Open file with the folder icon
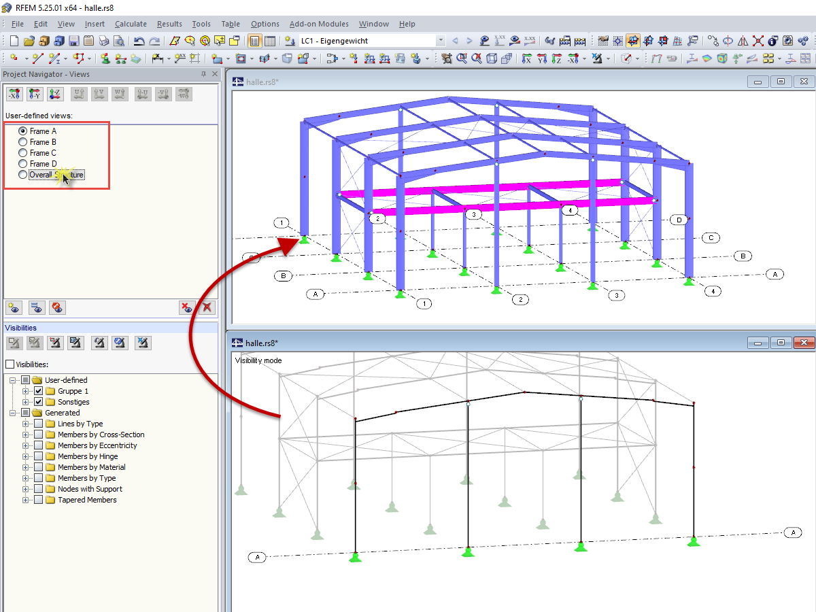The width and height of the screenshot is (816, 612). tap(29, 41)
